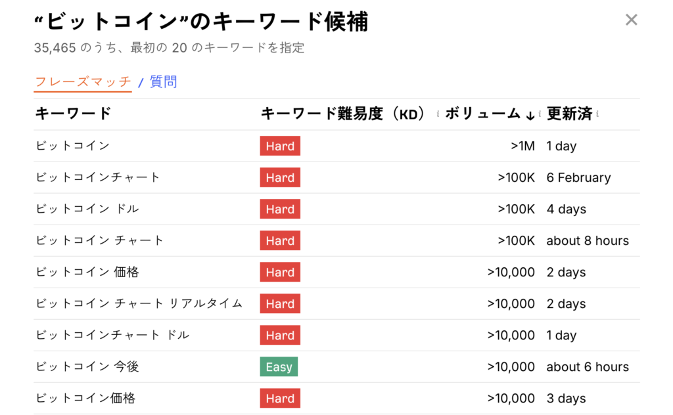Click the >1M volume value
This screenshot has height=415, width=673.
522,146
